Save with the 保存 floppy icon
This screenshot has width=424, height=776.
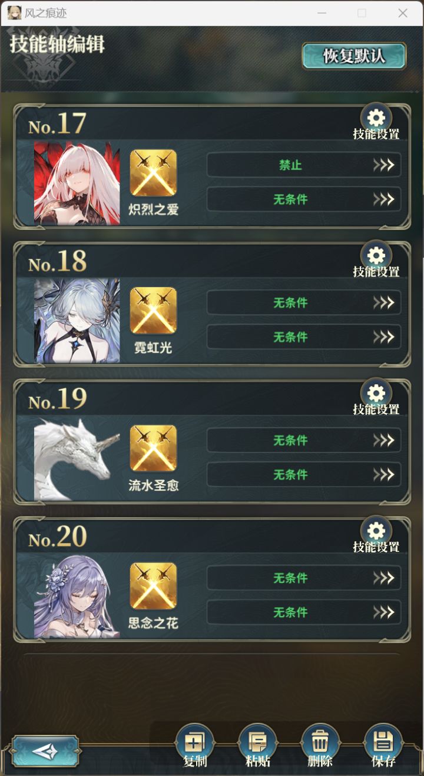coord(383,745)
